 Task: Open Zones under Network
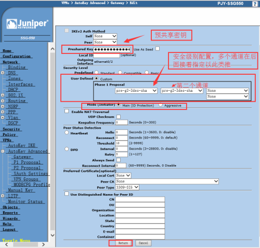(14, 78)
